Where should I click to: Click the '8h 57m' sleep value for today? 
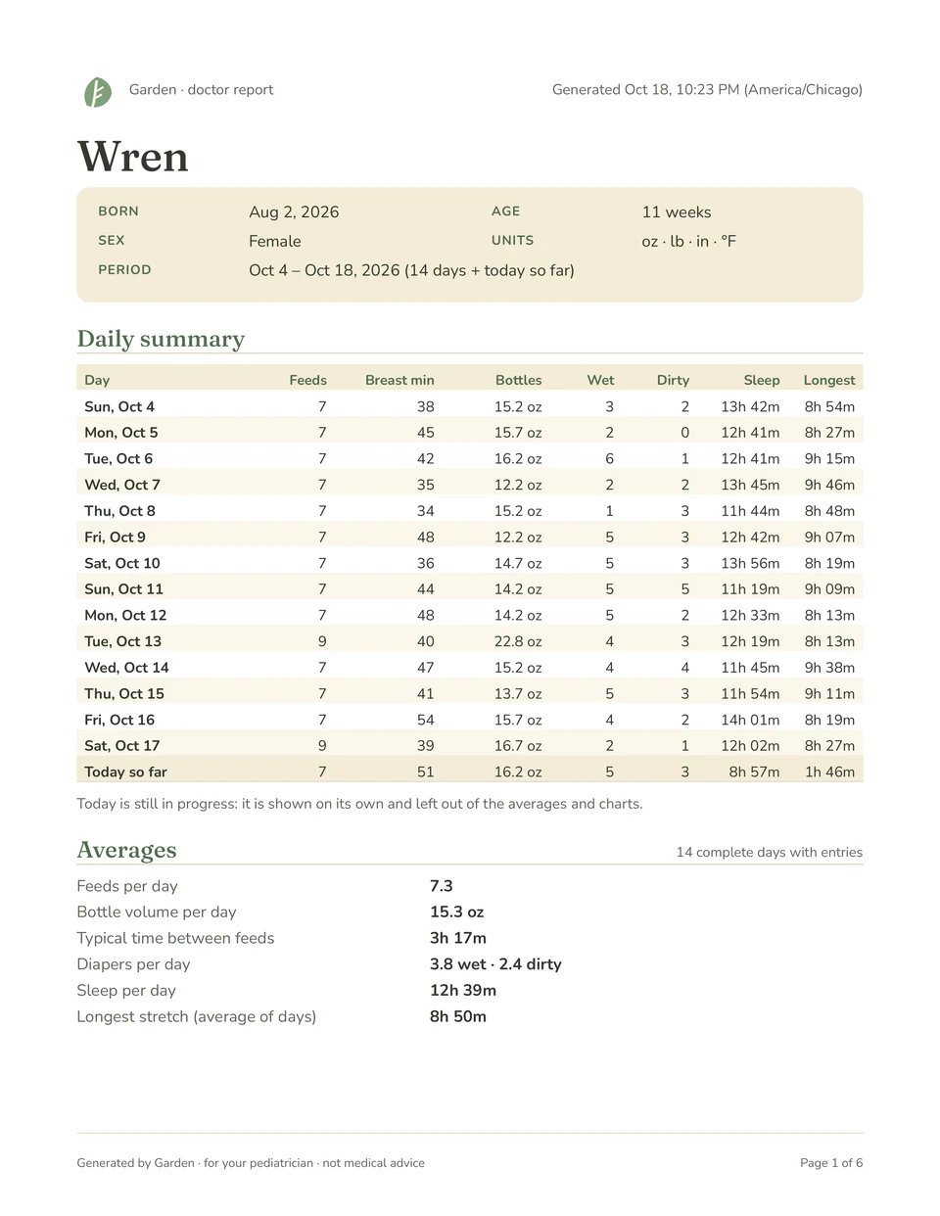pyautogui.click(x=755, y=772)
